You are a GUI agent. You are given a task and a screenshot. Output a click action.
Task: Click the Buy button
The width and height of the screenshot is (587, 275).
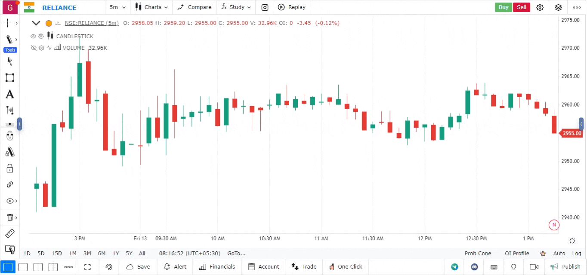point(503,7)
